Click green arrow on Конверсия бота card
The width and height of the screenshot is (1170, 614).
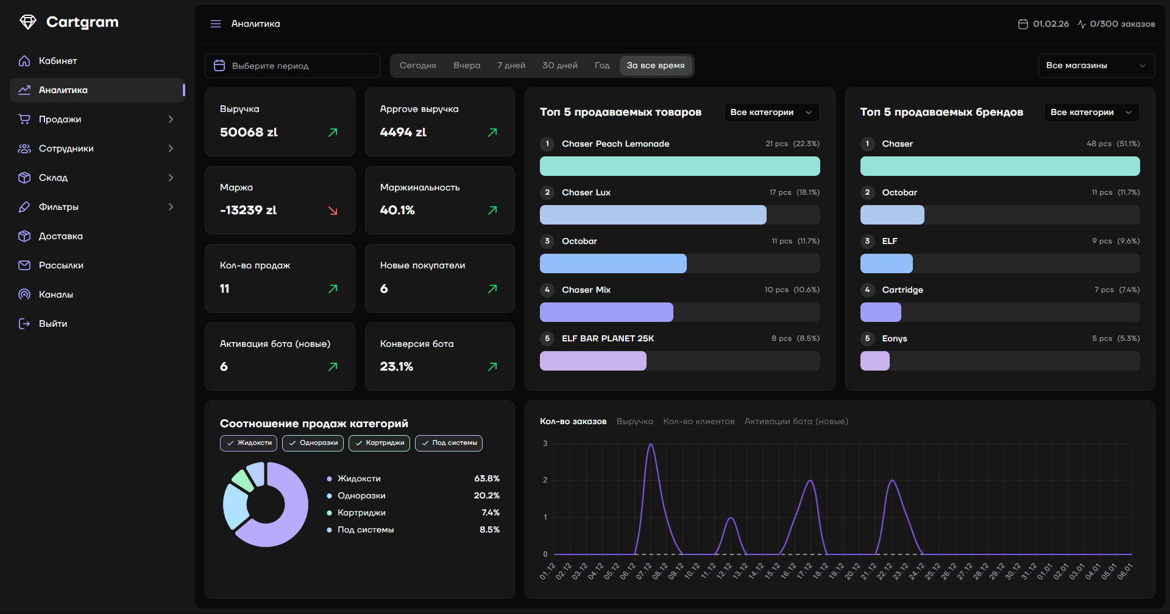pyautogui.click(x=492, y=366)
